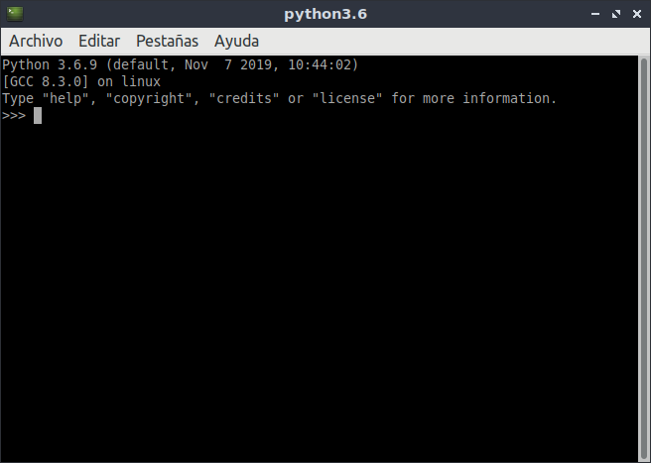Click the word "license" in the terminal output

click(346, 98)
